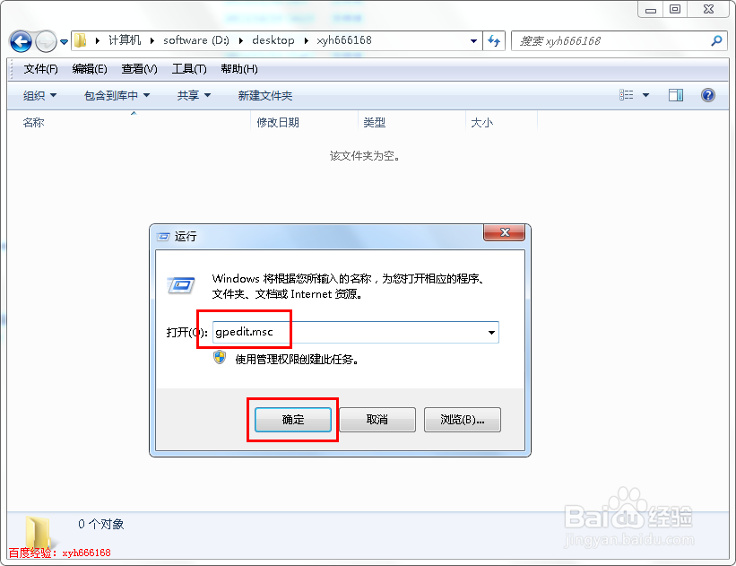
Task: Open the 文件(F) menu
Action: click(39, 69)
